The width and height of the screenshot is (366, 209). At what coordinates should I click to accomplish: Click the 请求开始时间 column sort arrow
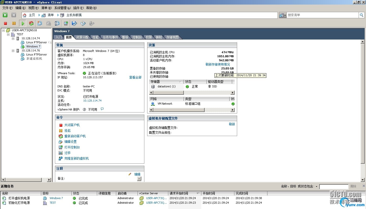[198, 193]
